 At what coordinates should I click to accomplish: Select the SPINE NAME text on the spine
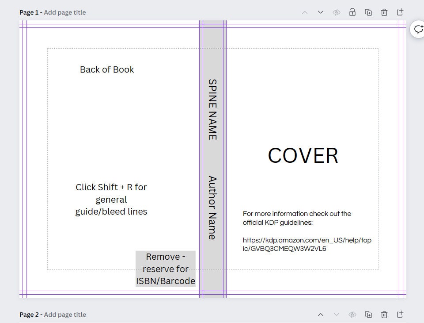pos(212,108)
